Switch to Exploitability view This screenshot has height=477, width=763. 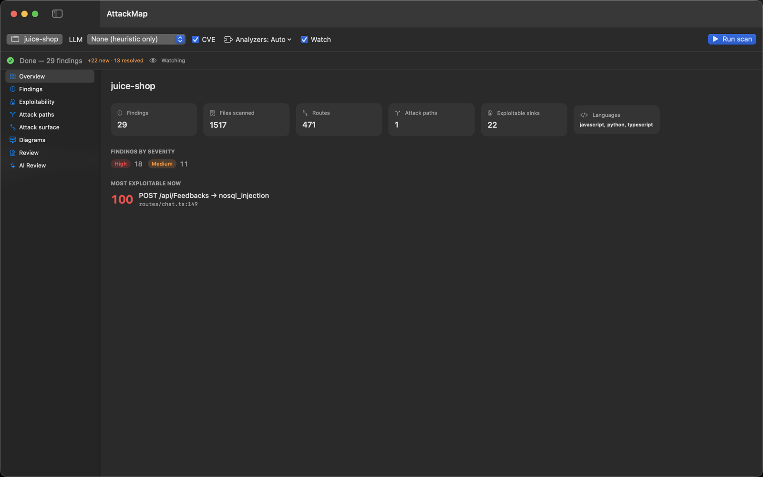pos(50,102)
